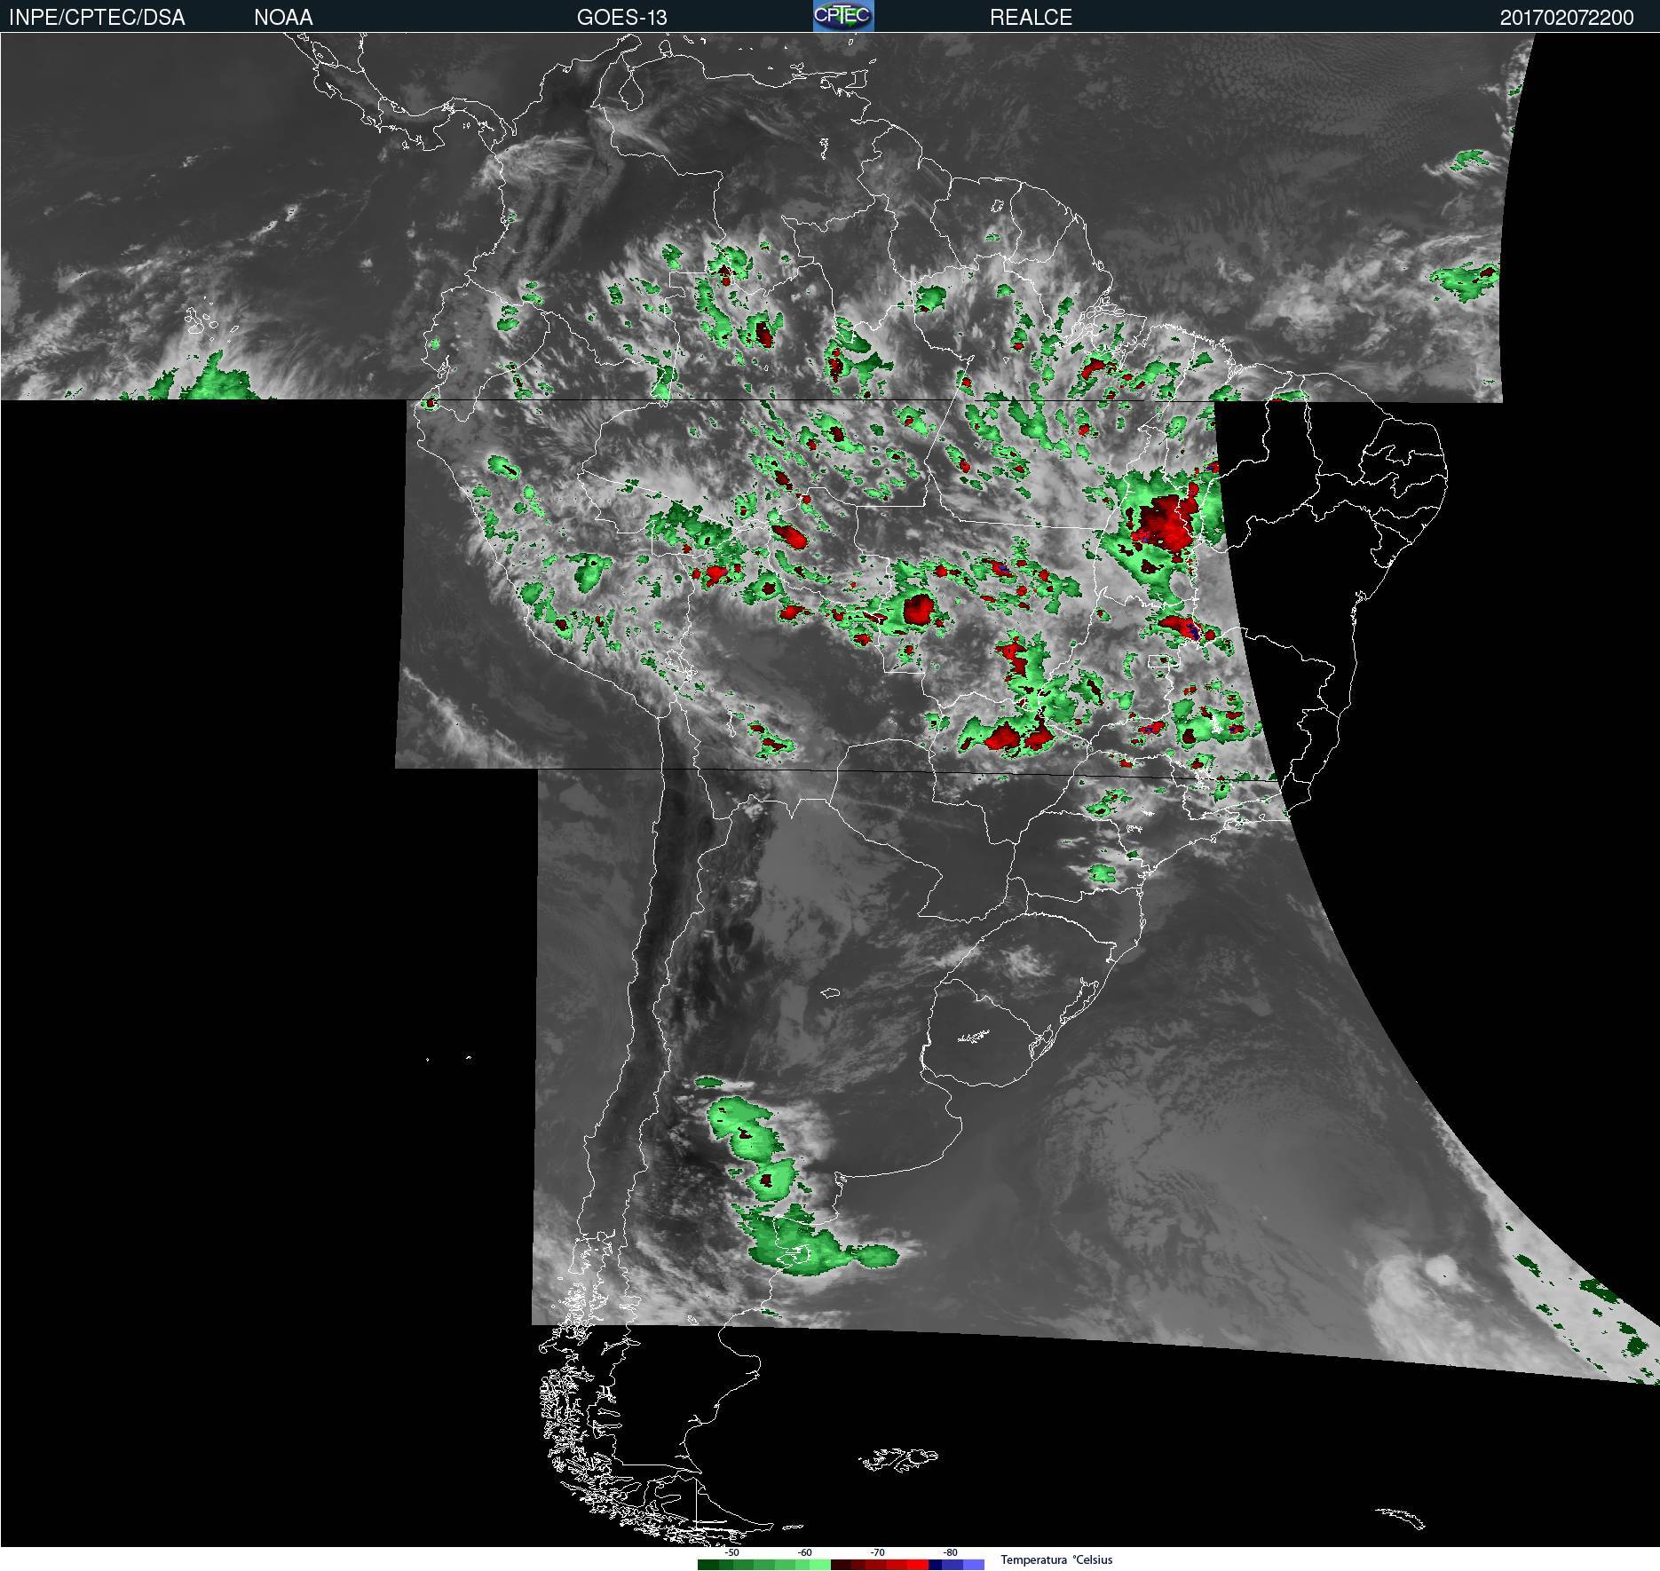This screenshot has width=1660, height=1571.
Task: Click the -70 value on the color scale
Action: [877, 1552]
